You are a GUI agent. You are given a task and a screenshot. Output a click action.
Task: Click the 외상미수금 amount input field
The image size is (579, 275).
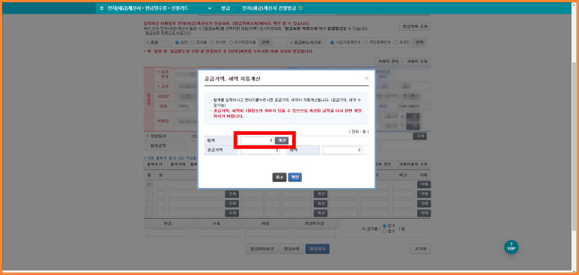[315, 233]
